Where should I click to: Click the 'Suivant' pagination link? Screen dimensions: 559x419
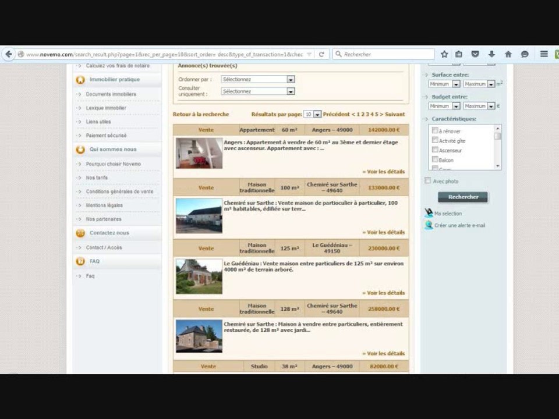click(395, 115)
